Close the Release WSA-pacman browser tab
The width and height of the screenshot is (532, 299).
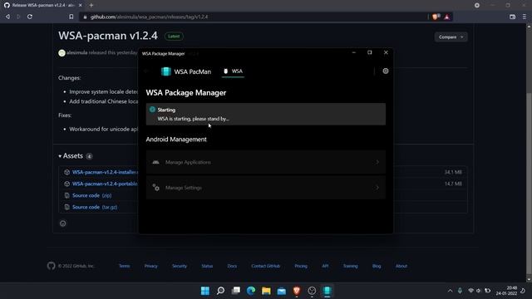(80, 5)
